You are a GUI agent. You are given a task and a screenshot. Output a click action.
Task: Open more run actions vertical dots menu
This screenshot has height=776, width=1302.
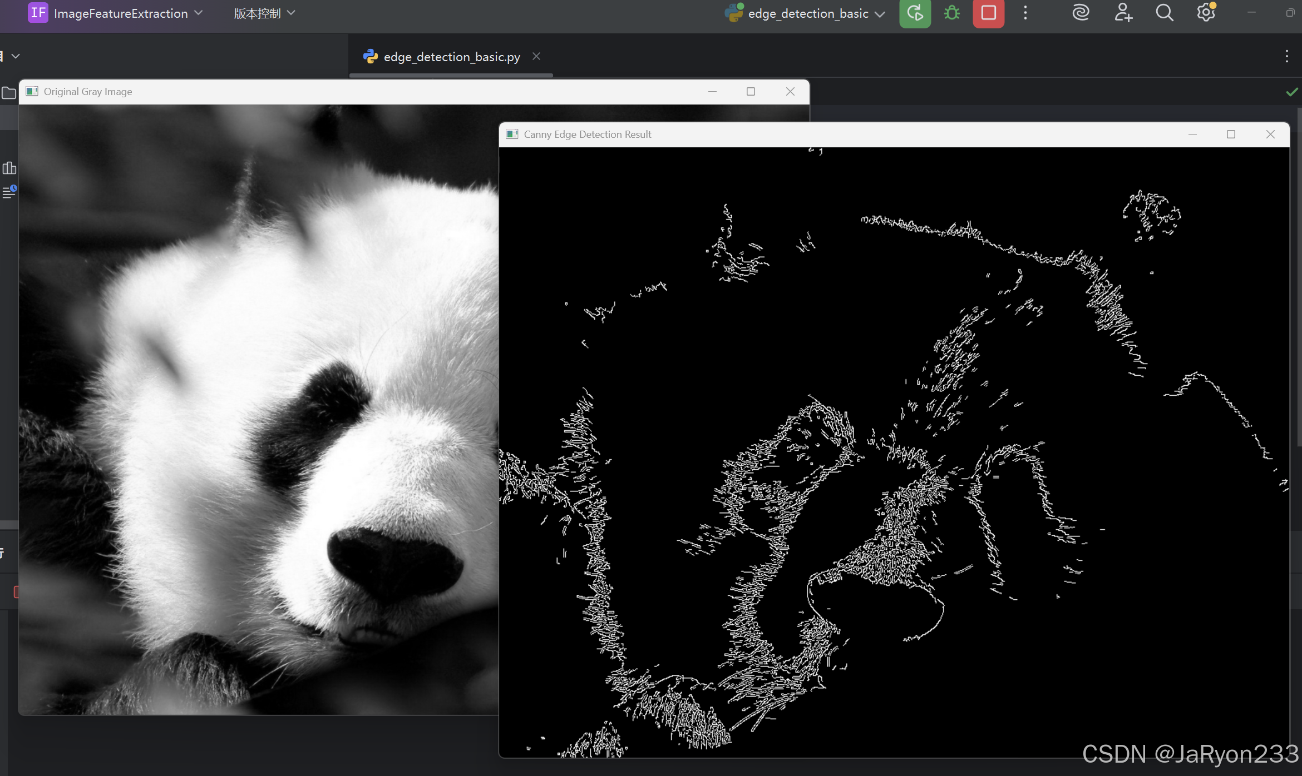pos(1025,13)
